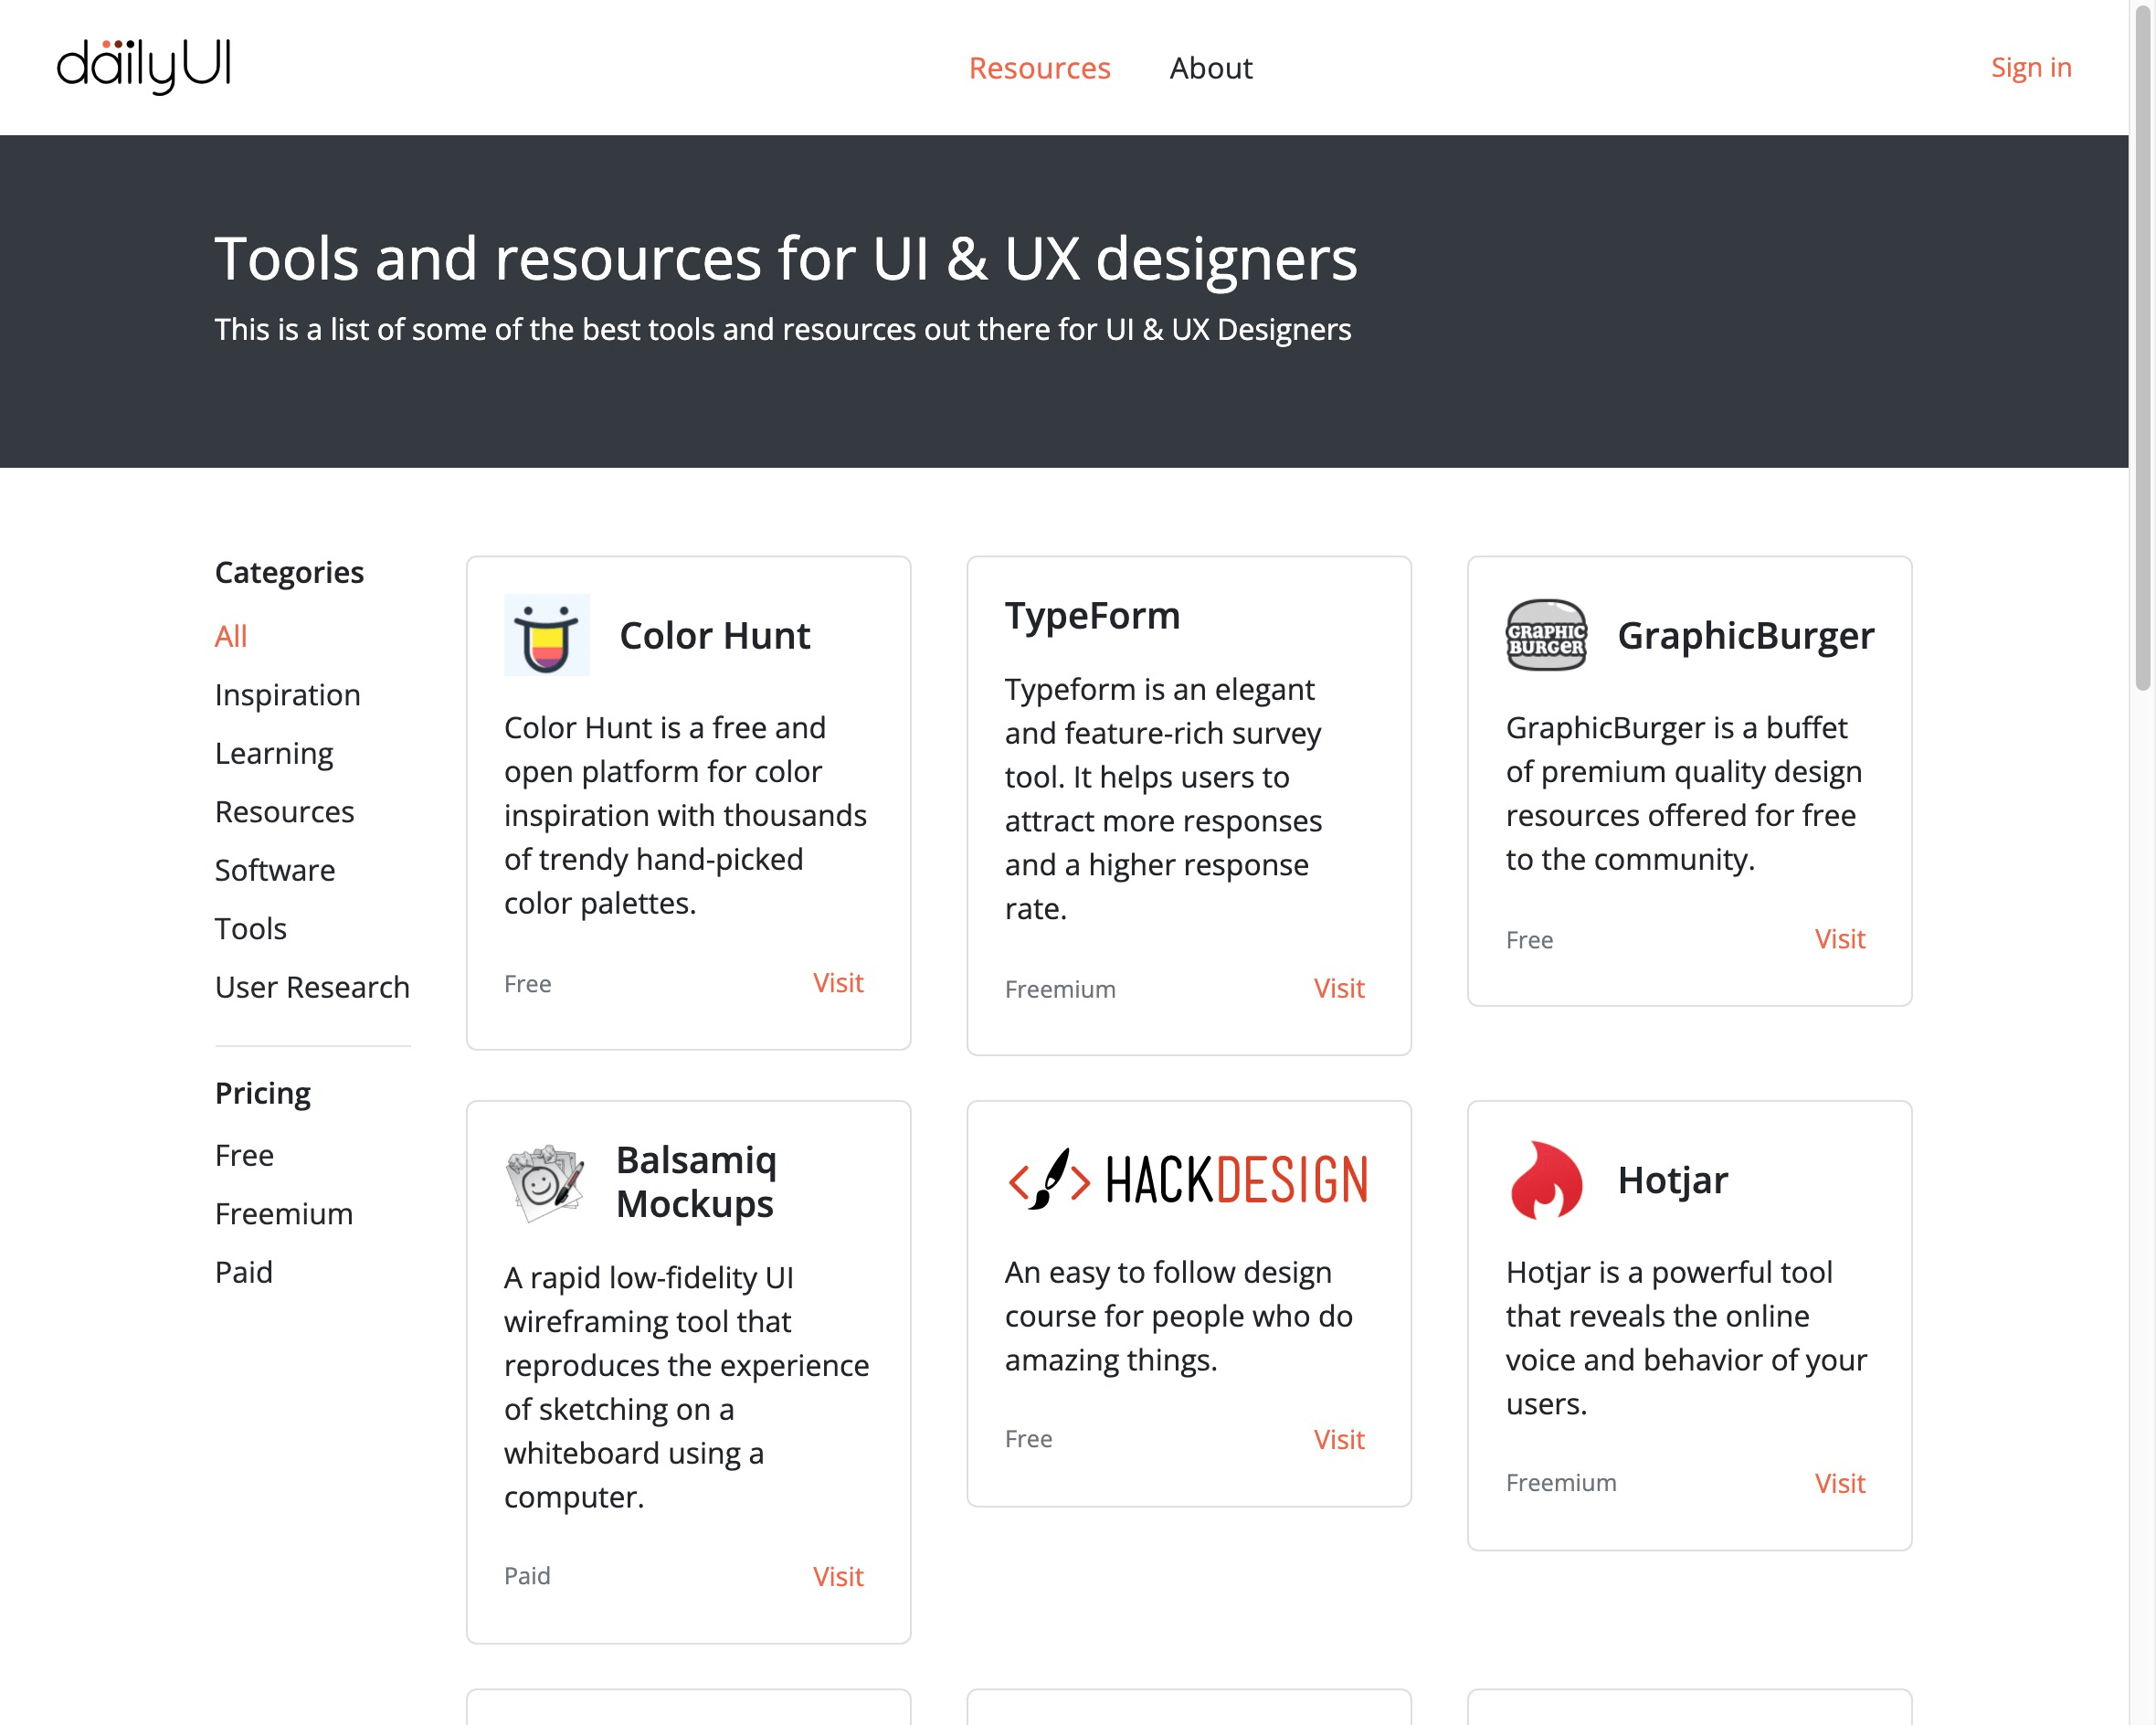The height and width of the screenshot is (1725, 2156).
Task: Visit the Hotjar site
Action: 1839,1483
